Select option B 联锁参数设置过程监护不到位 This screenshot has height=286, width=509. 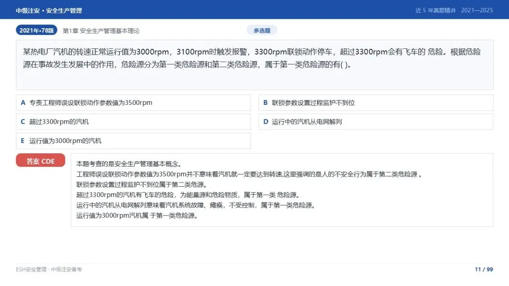pos(376,103)
